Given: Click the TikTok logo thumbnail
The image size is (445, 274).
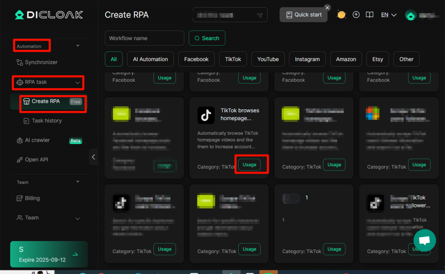Looking at the screenshot, I should 206,115.
